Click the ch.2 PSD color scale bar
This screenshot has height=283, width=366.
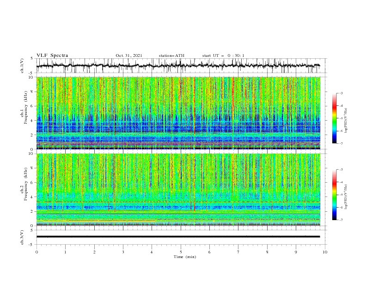334,195
